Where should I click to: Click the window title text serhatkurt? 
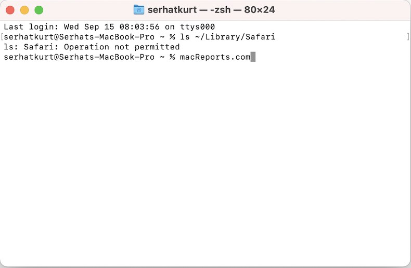(172, 10)
